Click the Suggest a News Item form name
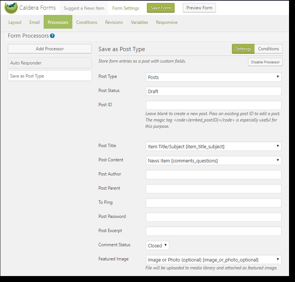The image size is (295, 282). pos(84,8)
